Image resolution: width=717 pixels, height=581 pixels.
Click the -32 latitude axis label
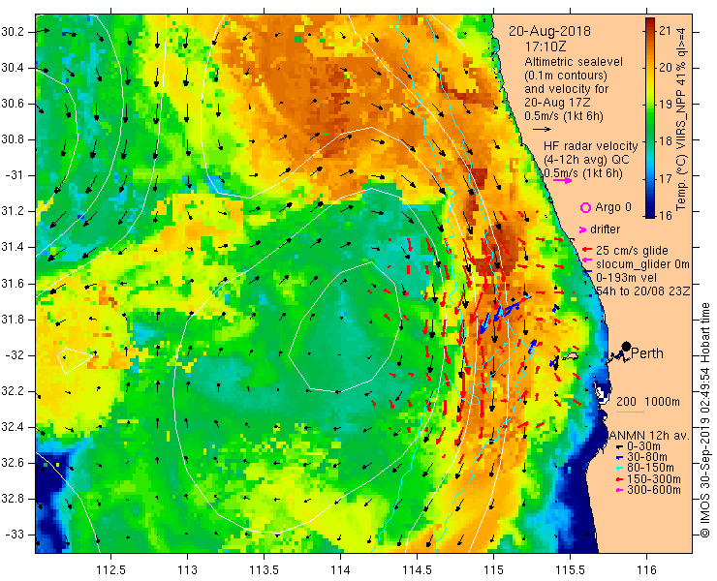[14, 355]
